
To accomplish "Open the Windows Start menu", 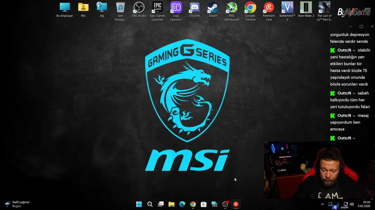I will (x=139, y=204).
